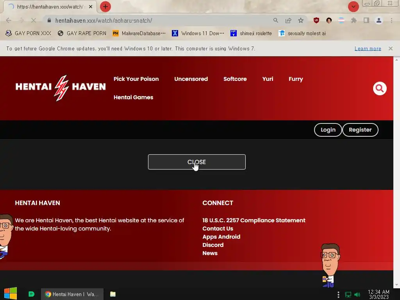Image resolution: width=400 pixels, height=300 pixels.
Task: Close the current browser tab
Action: 91,7
